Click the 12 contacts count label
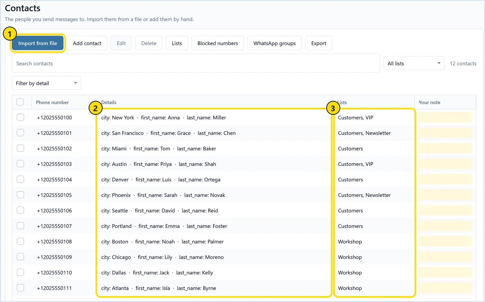The image size is (485, 302). 463,63
